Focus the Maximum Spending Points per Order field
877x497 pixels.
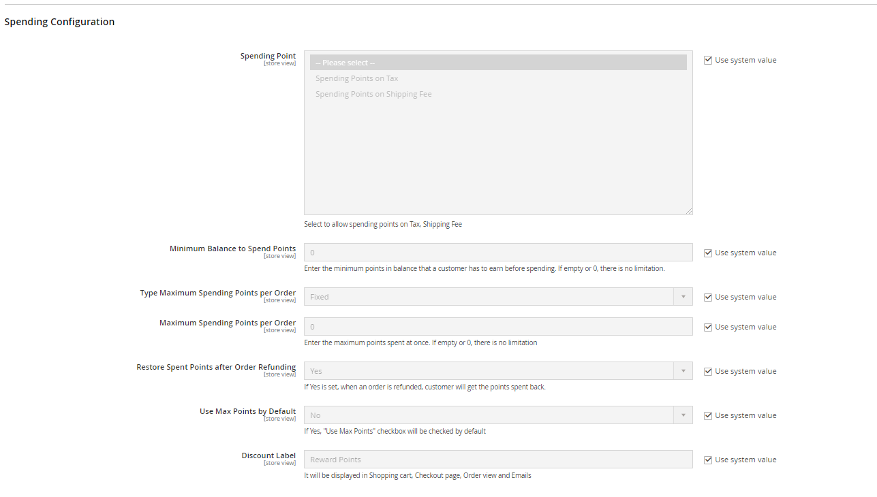[497, 327]
